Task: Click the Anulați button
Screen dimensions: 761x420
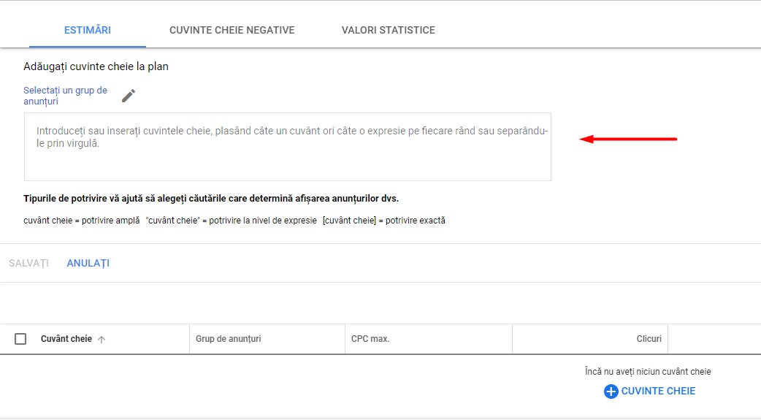Action: (88, 263)
